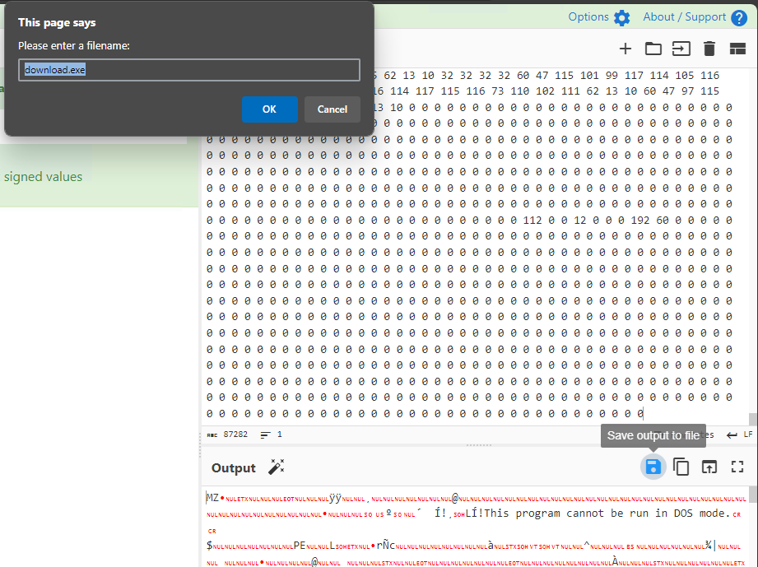Click OK in the filename dialog
The width and height of the screenshot is (758, 567).
[269, 109]
